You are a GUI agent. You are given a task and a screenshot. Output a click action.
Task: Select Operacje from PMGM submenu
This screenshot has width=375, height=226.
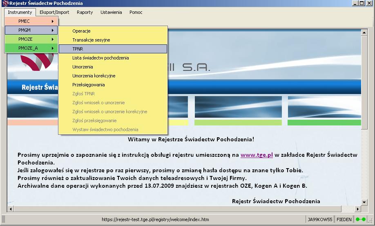pyautogui.click(x=113, y=31)
